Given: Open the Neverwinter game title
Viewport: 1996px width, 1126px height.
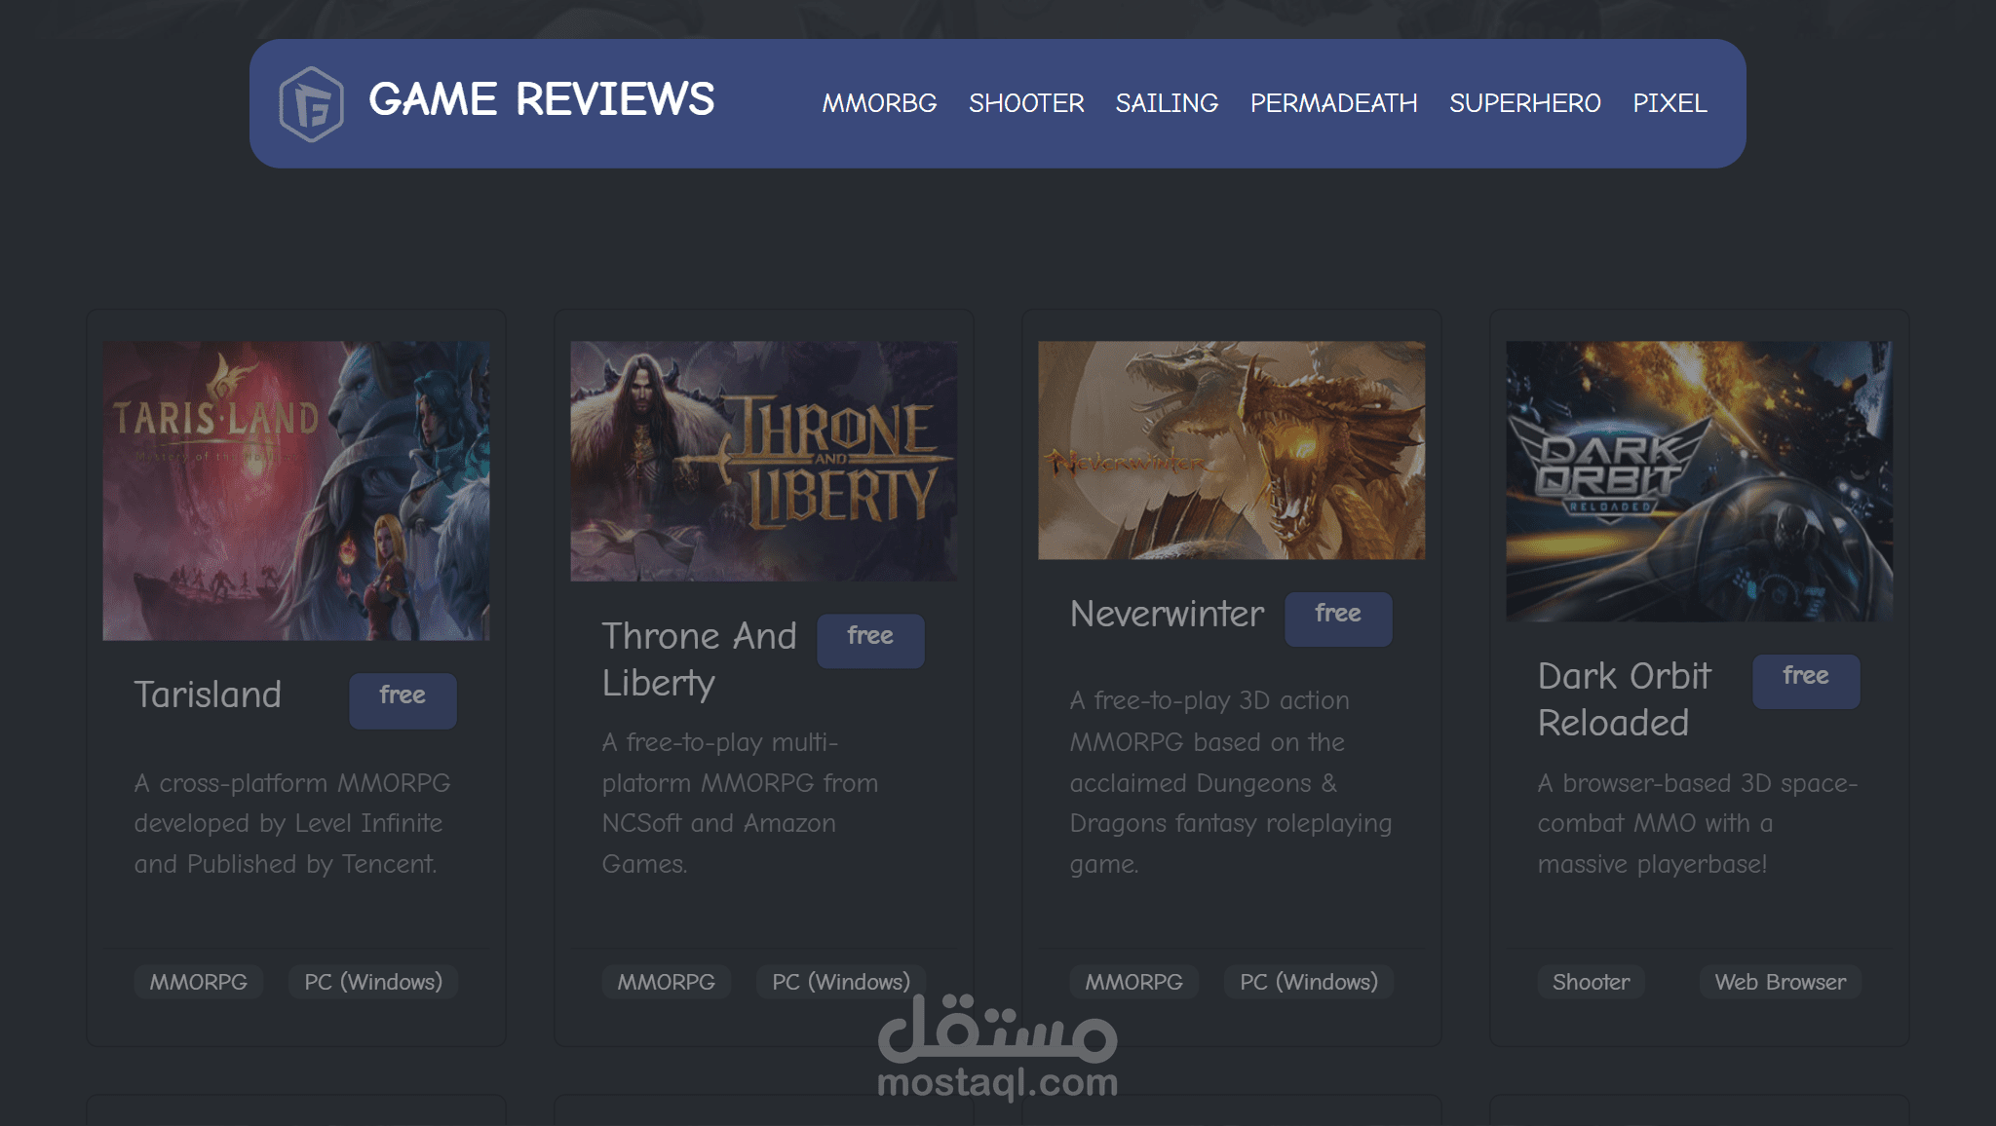Looking at the screenshot, I should 1167,615.
